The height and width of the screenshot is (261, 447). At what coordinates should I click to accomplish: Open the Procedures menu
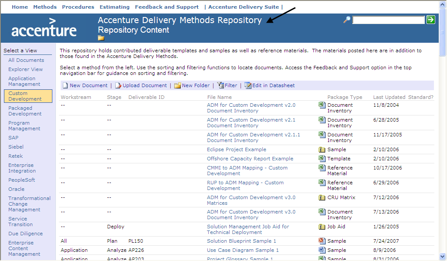tap(78, 7)
